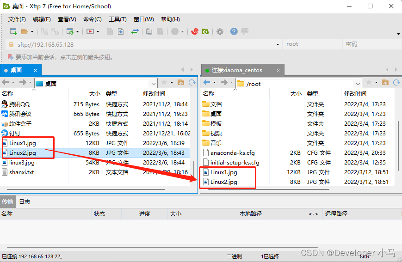Expand the Open Session dropdown arrow

pos(32,32)
